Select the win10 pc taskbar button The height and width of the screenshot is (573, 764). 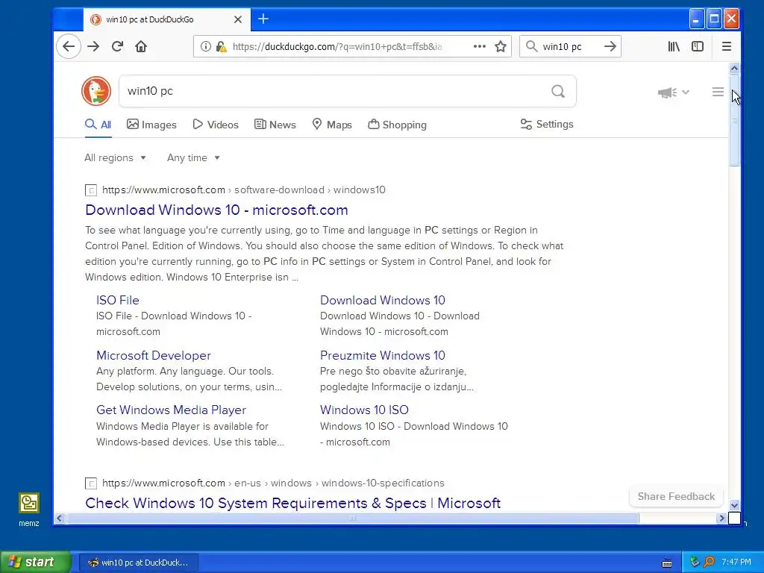point(138,563)
